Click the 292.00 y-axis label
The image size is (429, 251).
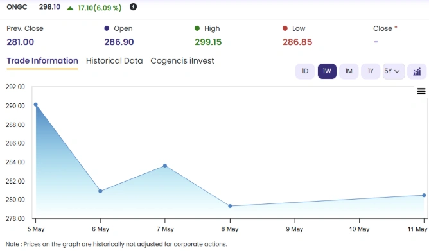tap(15, 87)
